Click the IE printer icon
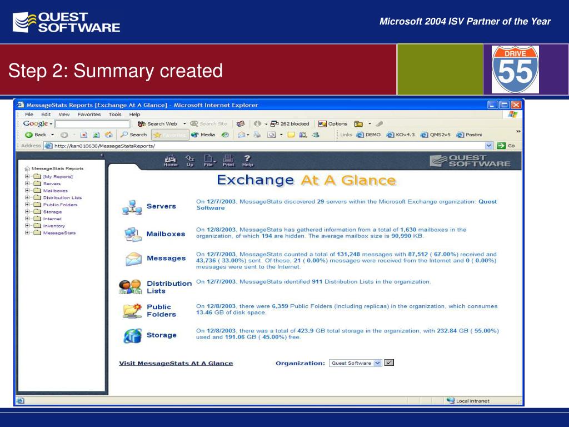The width and height of the screenshot is (569, 427). 257,135
